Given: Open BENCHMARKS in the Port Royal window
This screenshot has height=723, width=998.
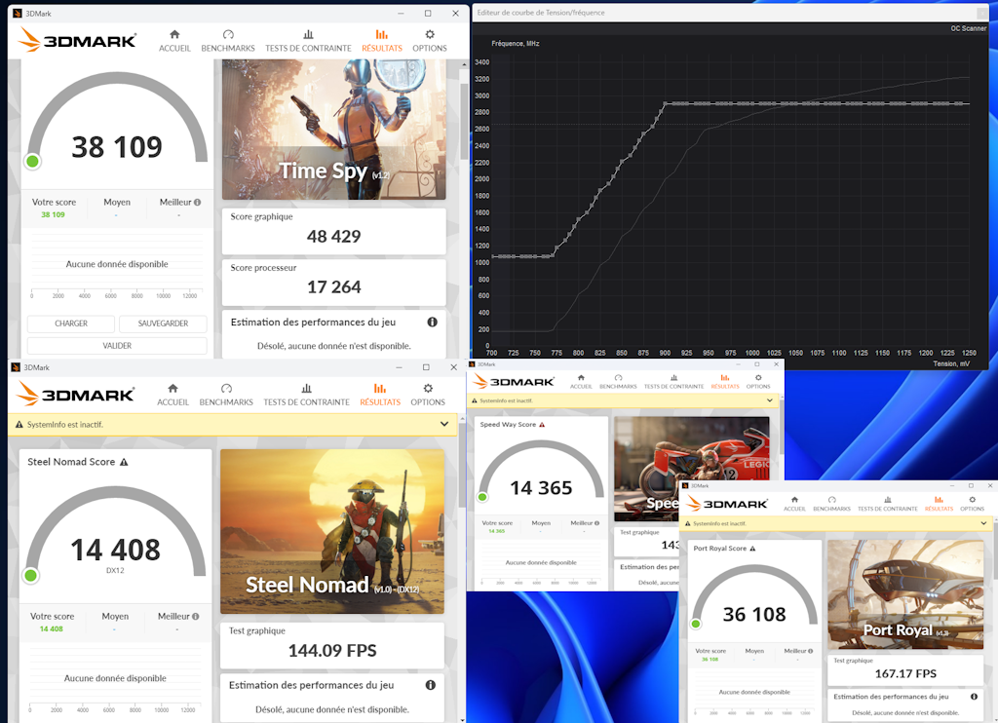Looking at the screenshot, I should pyautogui.click(x=831, y=504).
